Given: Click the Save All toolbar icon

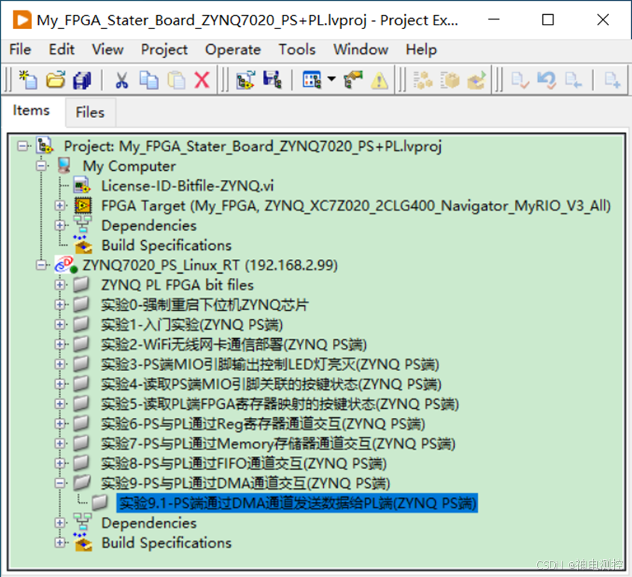Looking at the screenshot, I should [x=82, y=80].
